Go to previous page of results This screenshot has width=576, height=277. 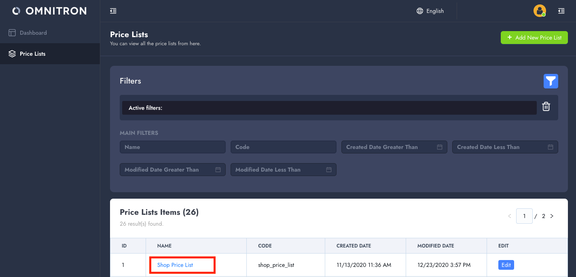(x=510, y=216)
